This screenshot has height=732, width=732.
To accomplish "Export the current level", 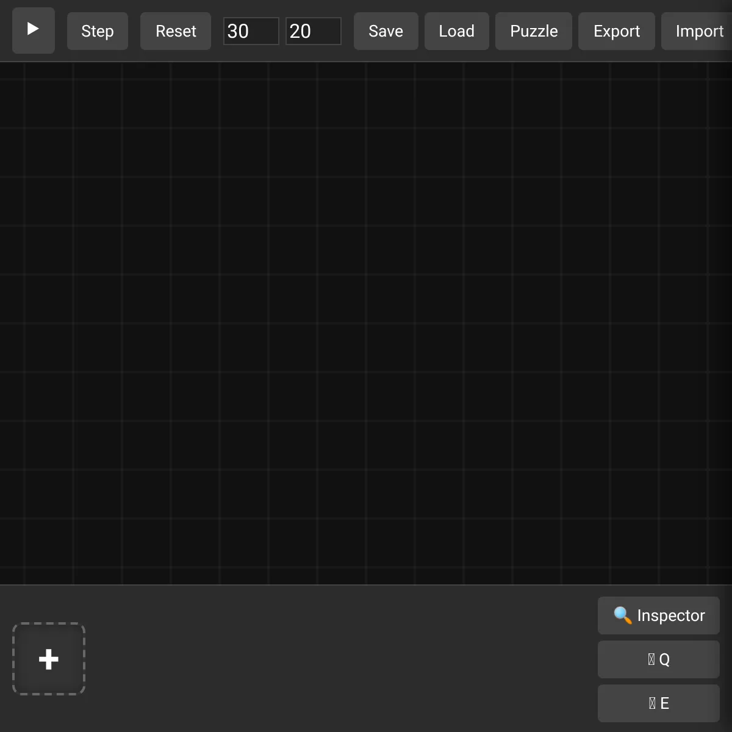I will [x=617, y=31].
